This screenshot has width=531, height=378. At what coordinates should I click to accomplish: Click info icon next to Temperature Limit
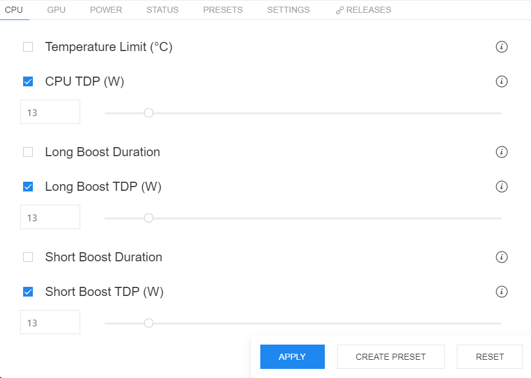pos(502,47)
